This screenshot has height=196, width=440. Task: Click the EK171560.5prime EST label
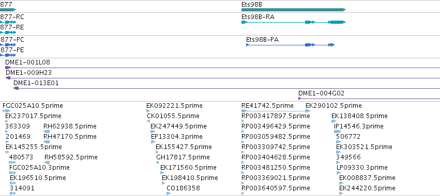click(188, 168)
